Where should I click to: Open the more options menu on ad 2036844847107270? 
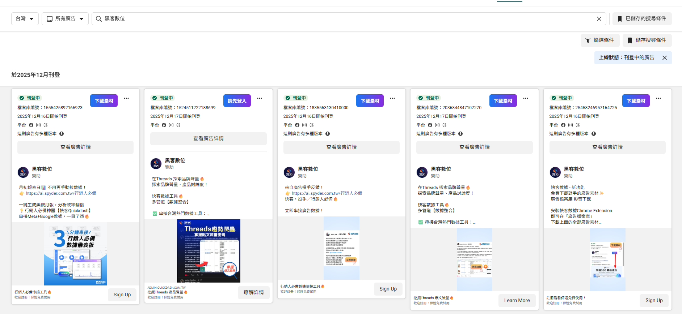coord(526,98)
